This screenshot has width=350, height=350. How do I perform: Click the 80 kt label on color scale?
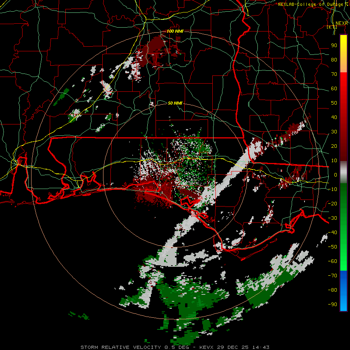click(334, 59)
